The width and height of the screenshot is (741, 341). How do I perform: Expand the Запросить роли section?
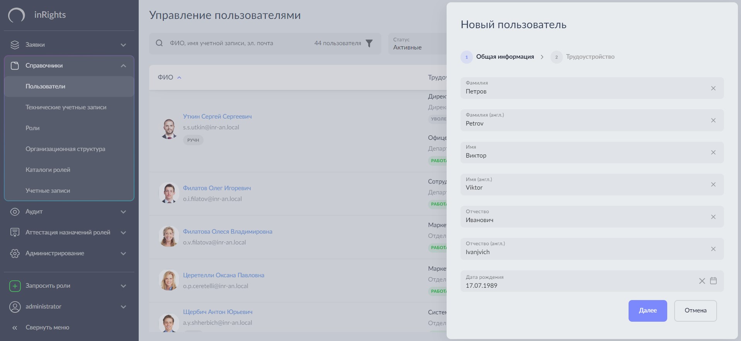[x=123, y=286]
